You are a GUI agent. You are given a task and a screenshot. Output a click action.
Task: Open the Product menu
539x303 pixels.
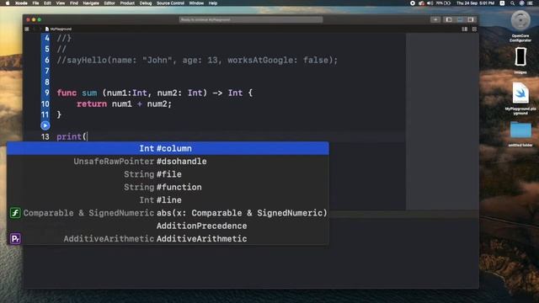click(127, 3)
